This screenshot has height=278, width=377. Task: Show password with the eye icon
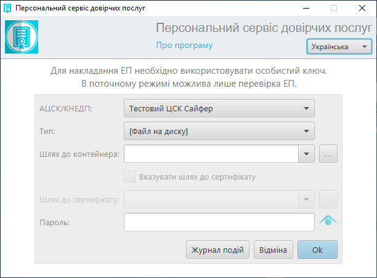click(328, 220)
